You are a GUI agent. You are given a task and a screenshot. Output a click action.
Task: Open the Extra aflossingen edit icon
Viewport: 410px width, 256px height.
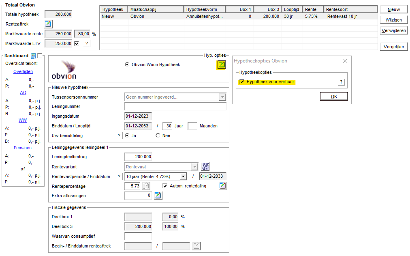(x=158, y=196)
